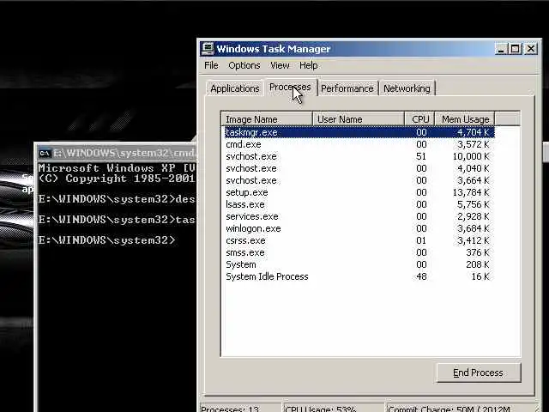The height and width of the screenshot is (412, 549).
Task: Sort by User Name column header
Action: [x=359, y=119]
